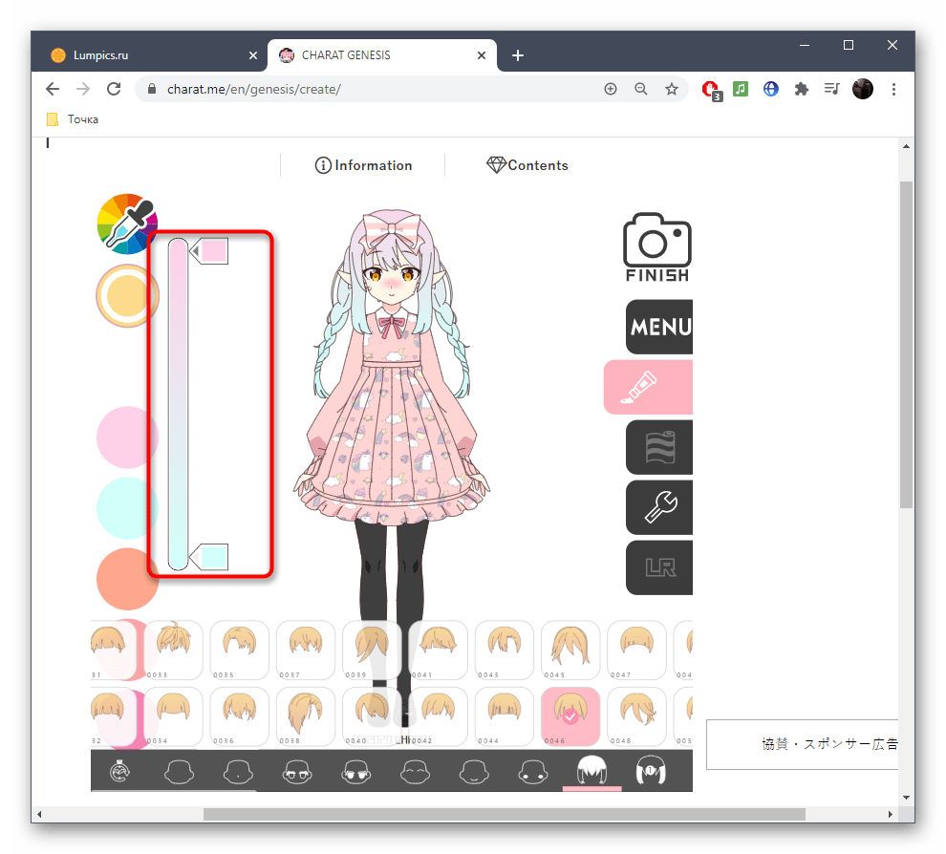Pick hairstyle thumbnail 0038
Viewport: 946px width, 854px height.
coord(306,716)
